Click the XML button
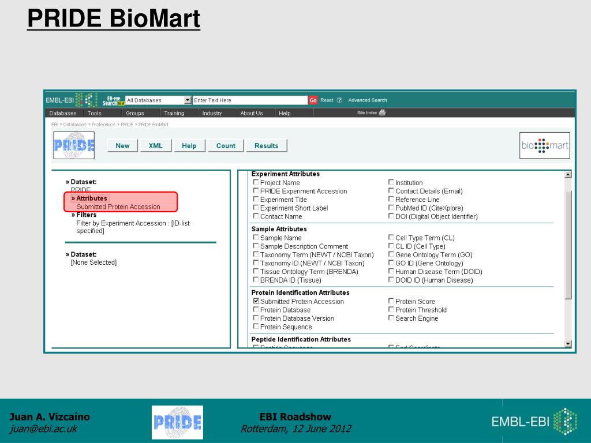Viewport: 591px width, 443px height. [x=156, y=146]
